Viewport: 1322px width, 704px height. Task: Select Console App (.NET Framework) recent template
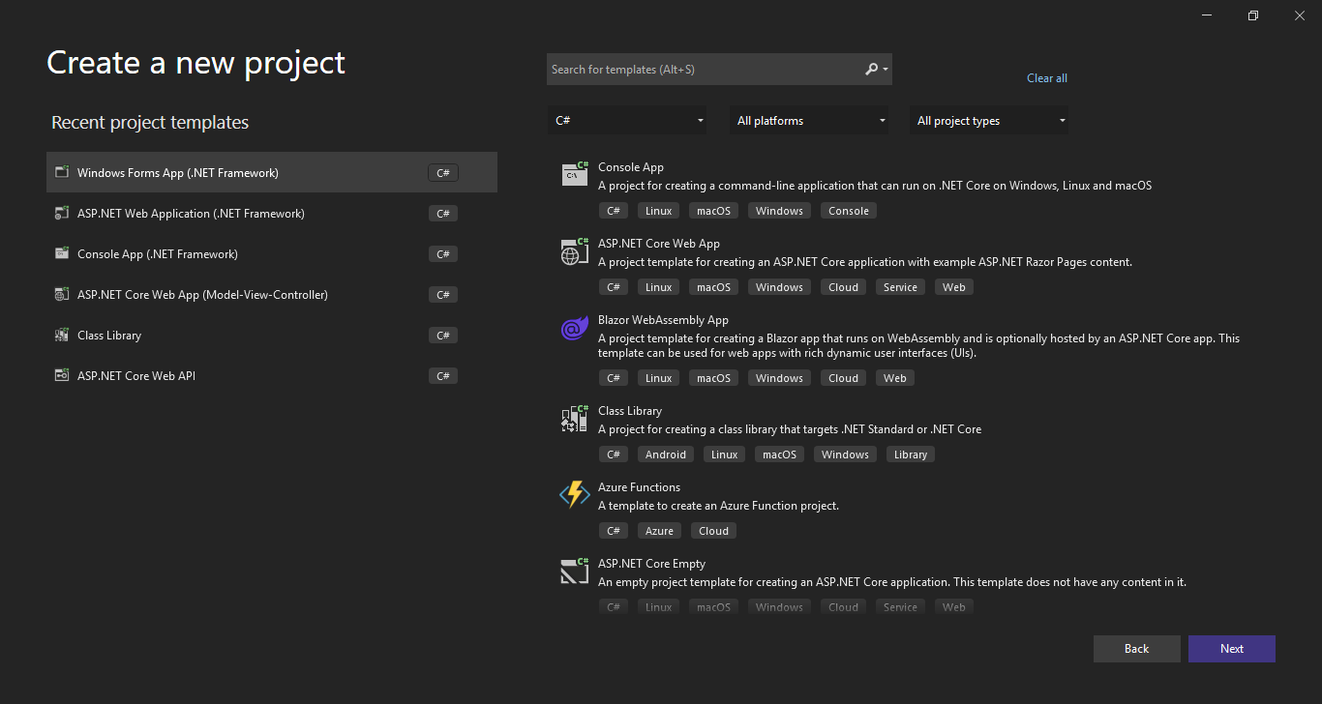272,253
